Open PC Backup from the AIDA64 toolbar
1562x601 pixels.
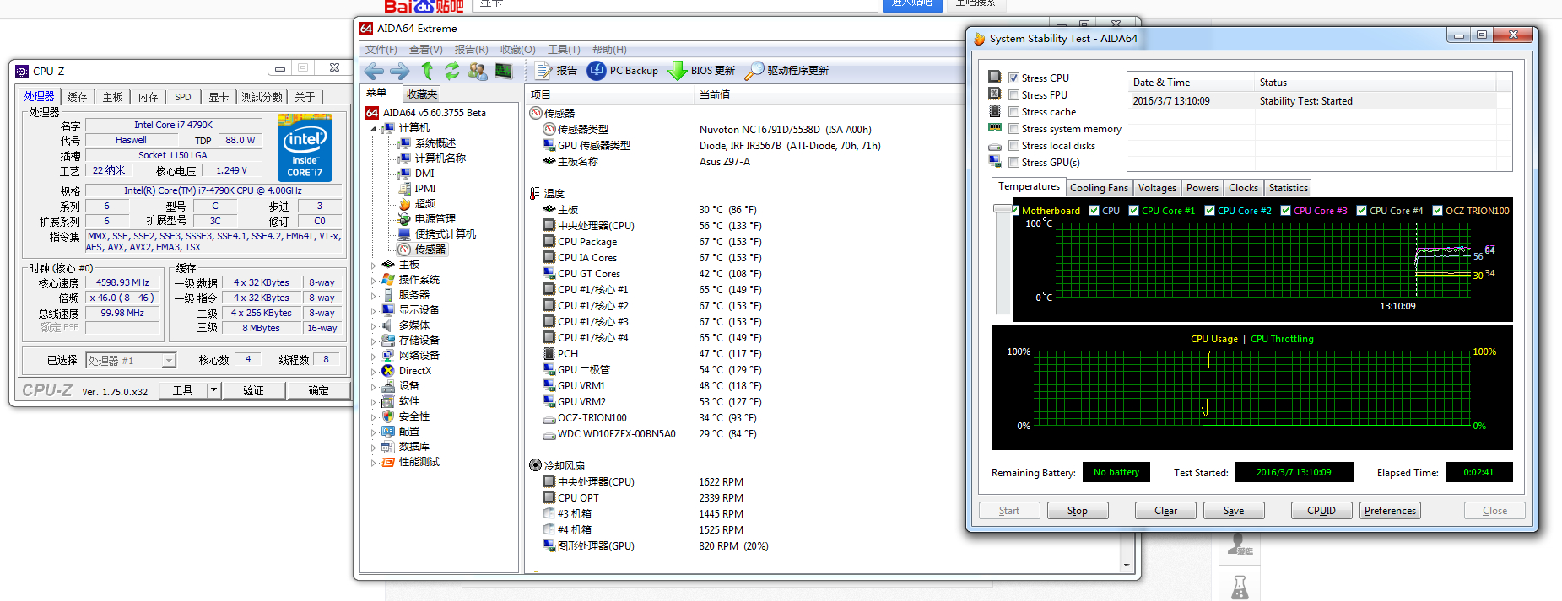point(623,71)
